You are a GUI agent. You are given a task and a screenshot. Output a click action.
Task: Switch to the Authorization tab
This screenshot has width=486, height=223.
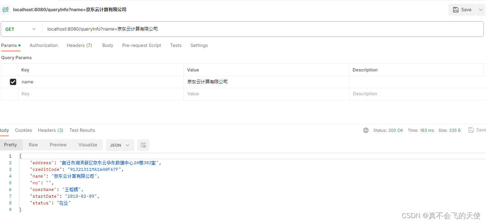pos(44,45)
